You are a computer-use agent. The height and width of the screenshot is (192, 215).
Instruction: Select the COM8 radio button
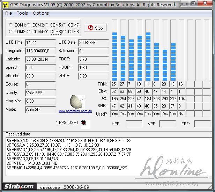coord(65,32)
